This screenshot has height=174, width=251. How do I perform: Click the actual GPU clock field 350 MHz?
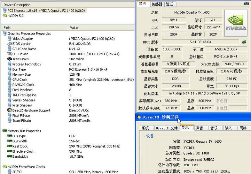(171, 101)
